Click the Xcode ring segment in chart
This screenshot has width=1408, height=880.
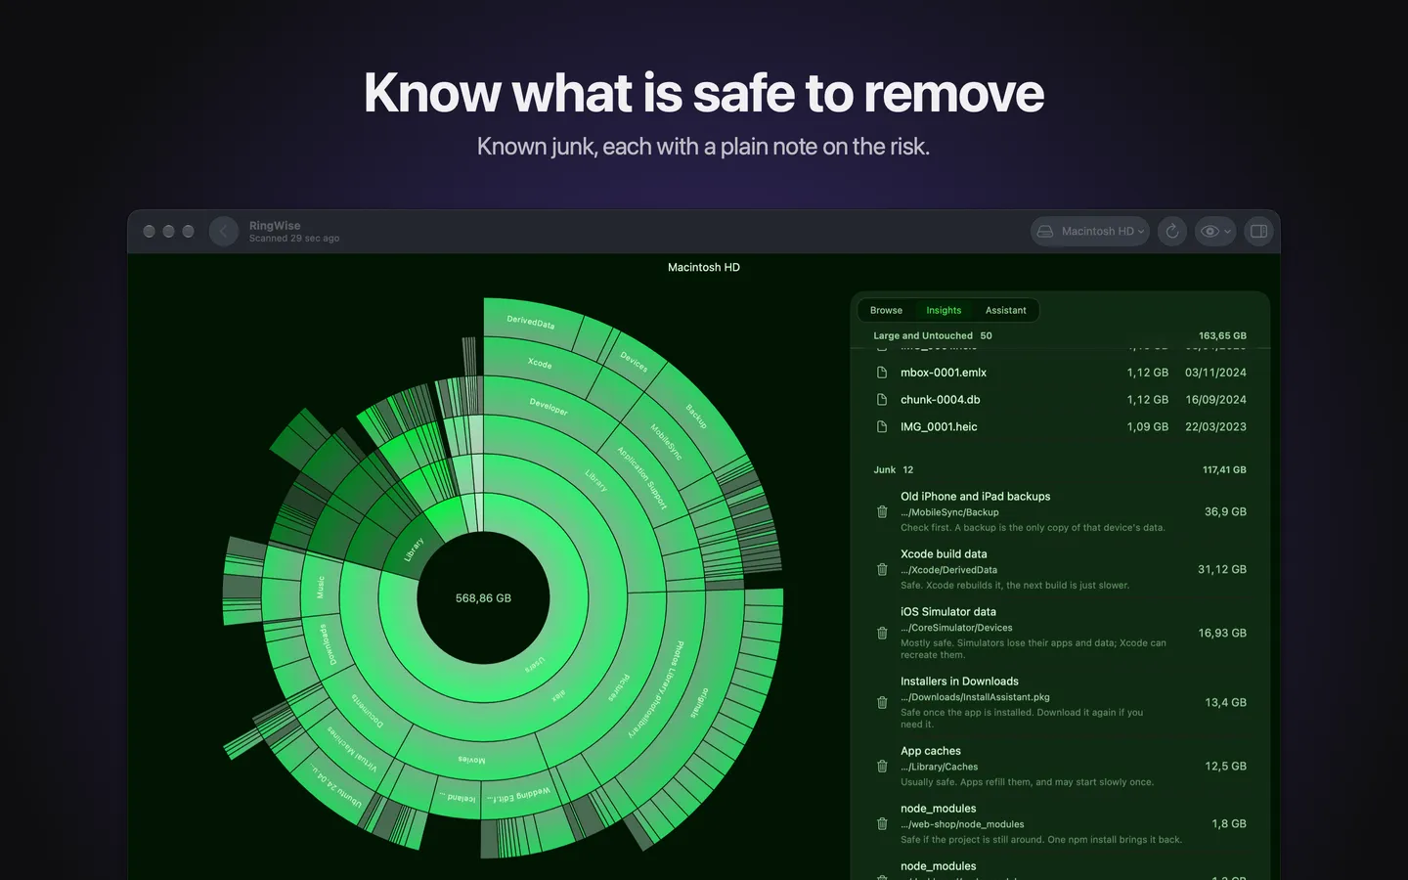pos(540,364)
